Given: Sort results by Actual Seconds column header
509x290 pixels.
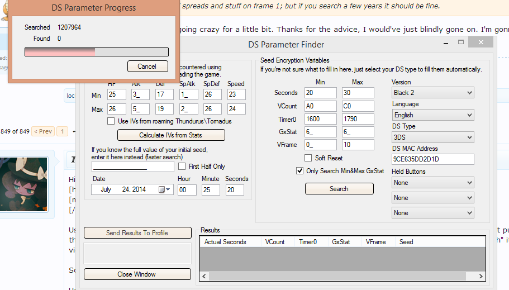Looking at the screenshot, I should pos(226,242).
